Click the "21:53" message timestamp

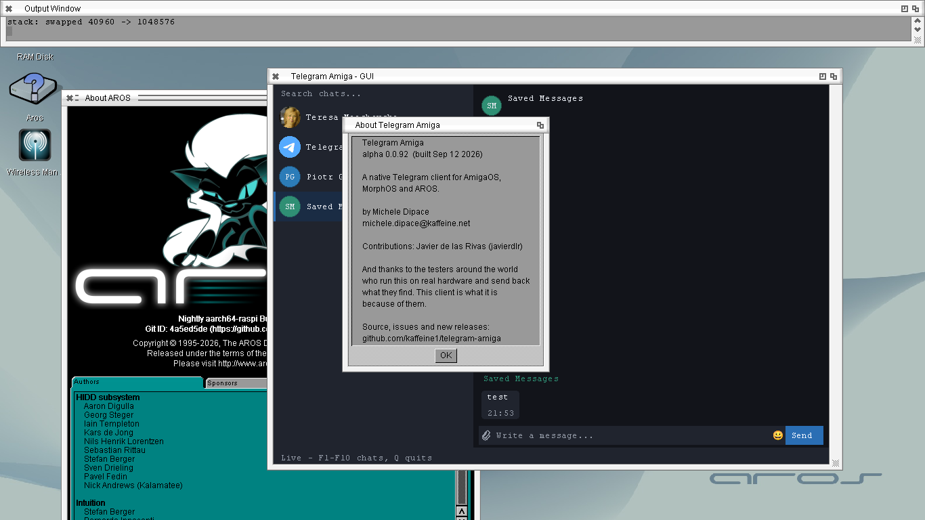coord(500,413)
